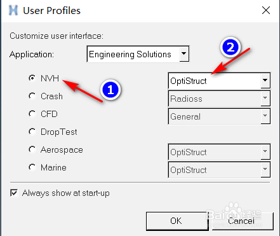Open the Application dropdown arrow
280x236 pixels.
click(x=184, y=54)
